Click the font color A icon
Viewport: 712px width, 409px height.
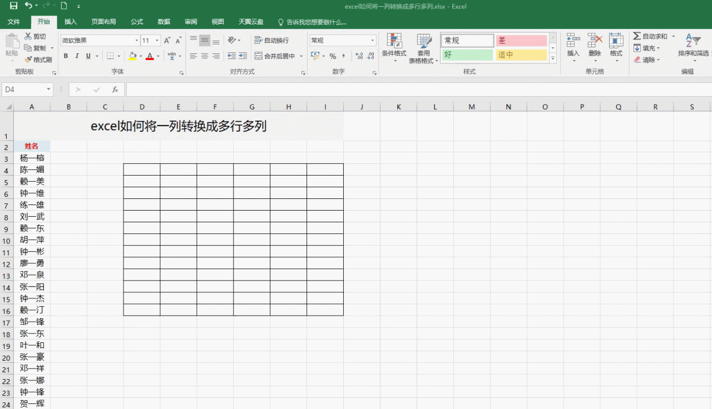click(150, 56)
